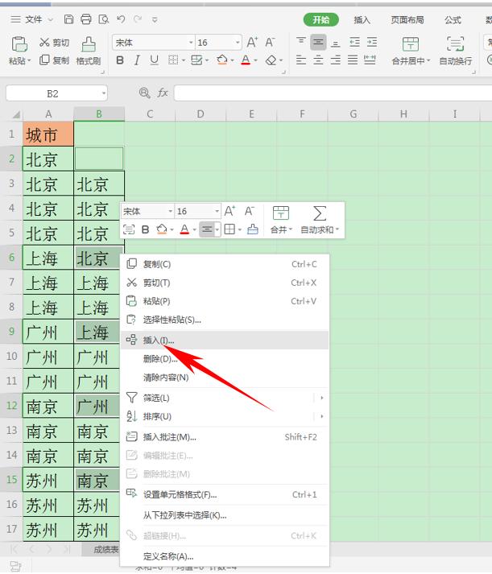
Task: Open the fill color dropdown arrow in ribbon
Action: click(x=232, y=60)
